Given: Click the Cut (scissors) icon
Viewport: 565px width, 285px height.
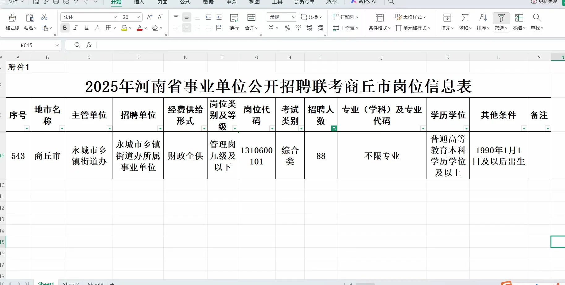Looking at the screenshot, I should click(44, 17).
